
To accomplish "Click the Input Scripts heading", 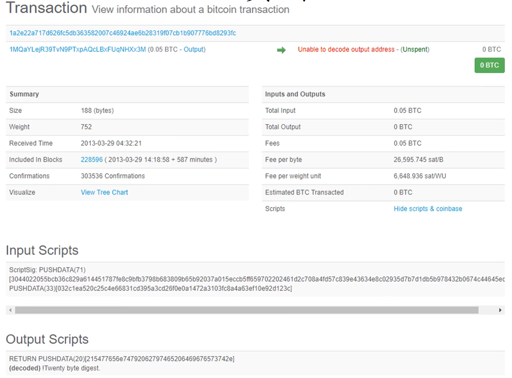I will (42, 250).
